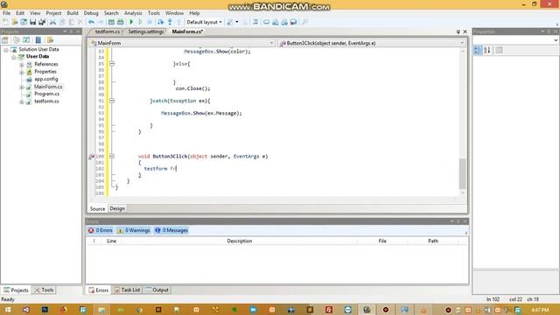Switch to the Design view tab

117,208
